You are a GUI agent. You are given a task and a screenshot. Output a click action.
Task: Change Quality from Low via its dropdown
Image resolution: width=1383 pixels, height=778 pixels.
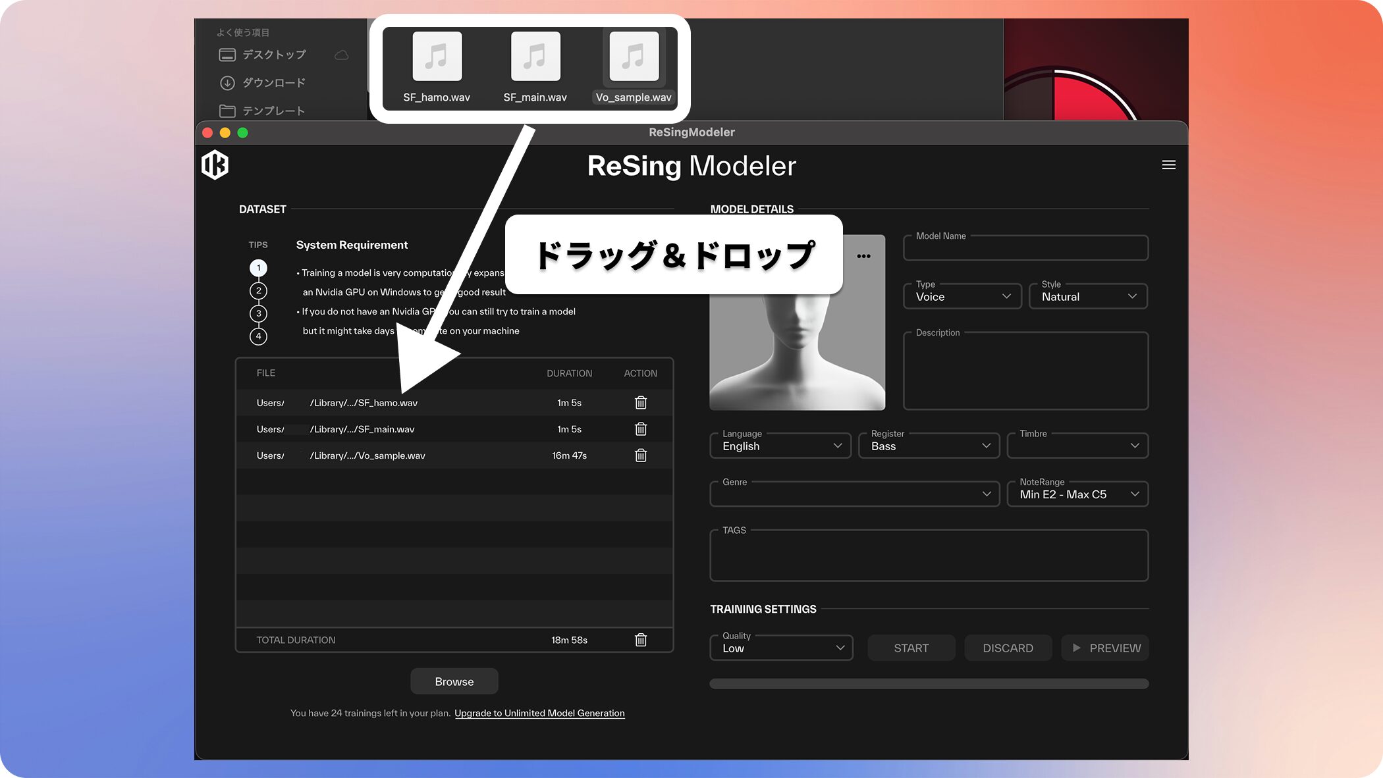click(x=780, y=648)
